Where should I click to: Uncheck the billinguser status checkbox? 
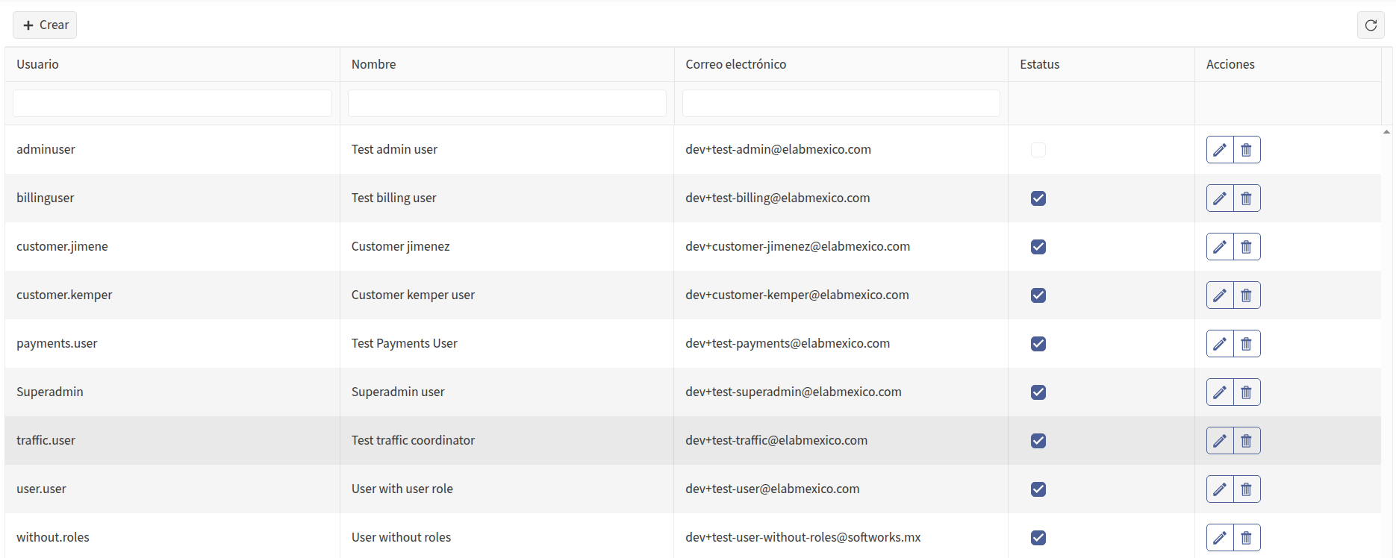[1038, 198]
